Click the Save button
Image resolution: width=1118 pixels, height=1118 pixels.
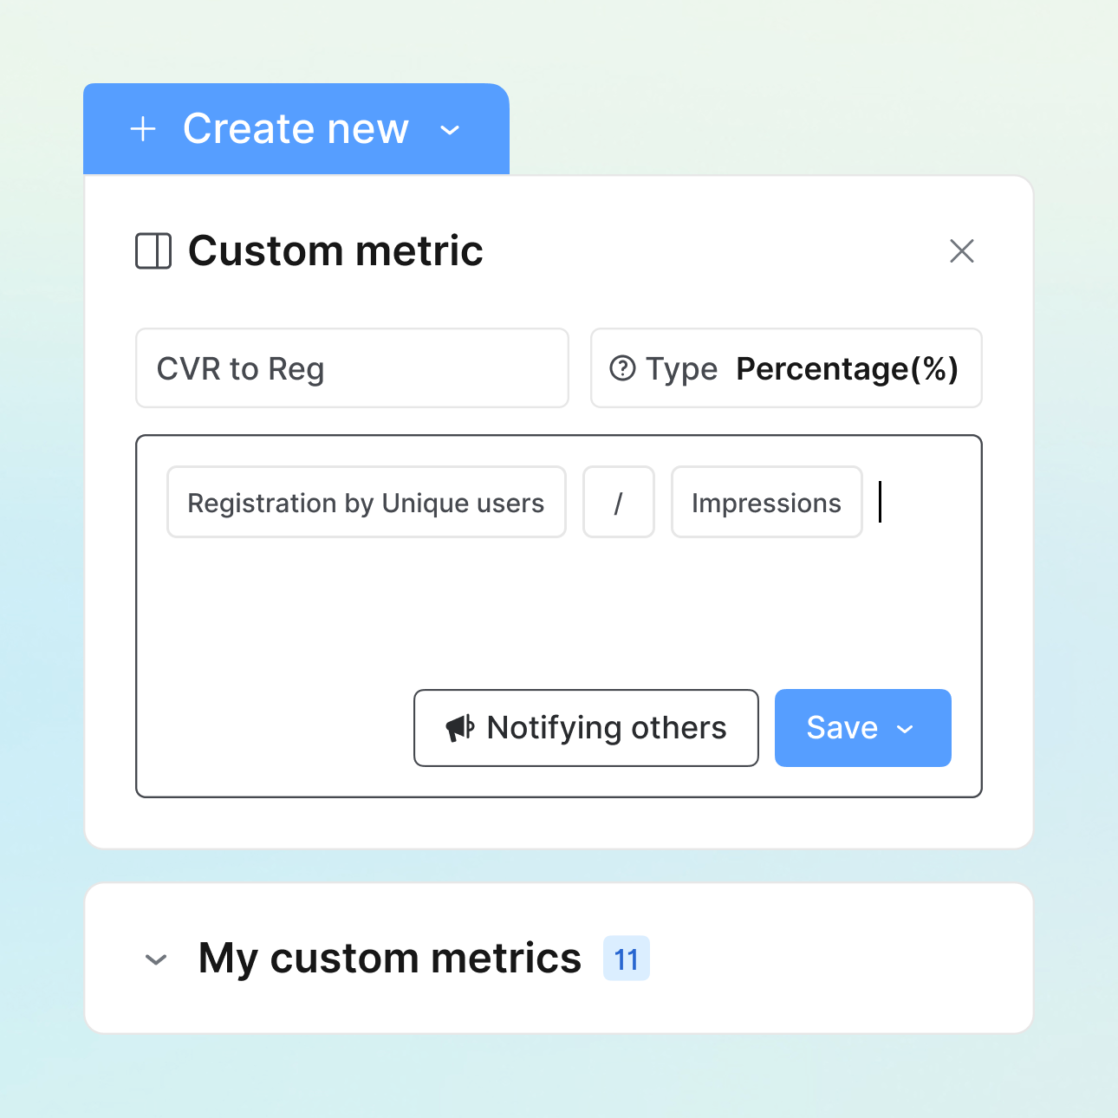click(842, 728)
